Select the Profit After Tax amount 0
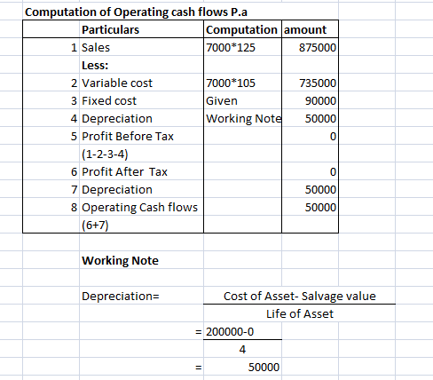The image size is (433, 380). (333, 171)
